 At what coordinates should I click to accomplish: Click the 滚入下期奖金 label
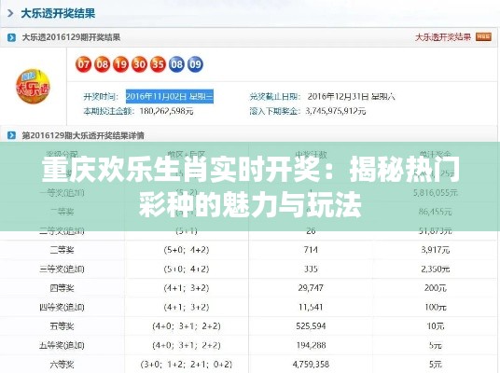[x=274, y=111]
